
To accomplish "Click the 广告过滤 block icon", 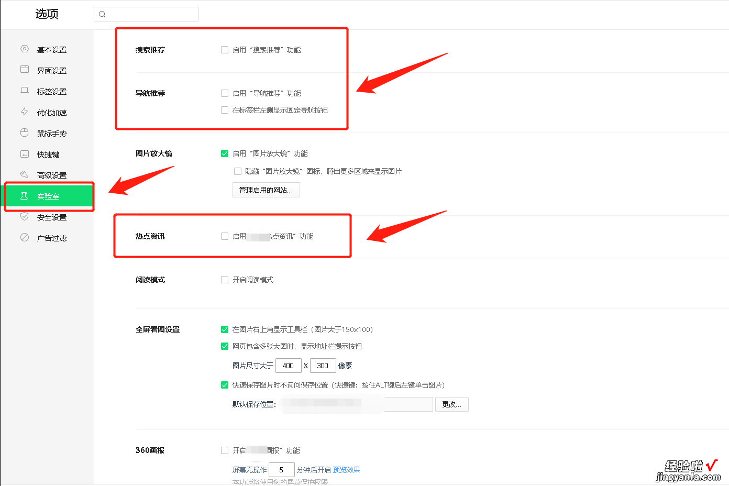I will 25,237.
